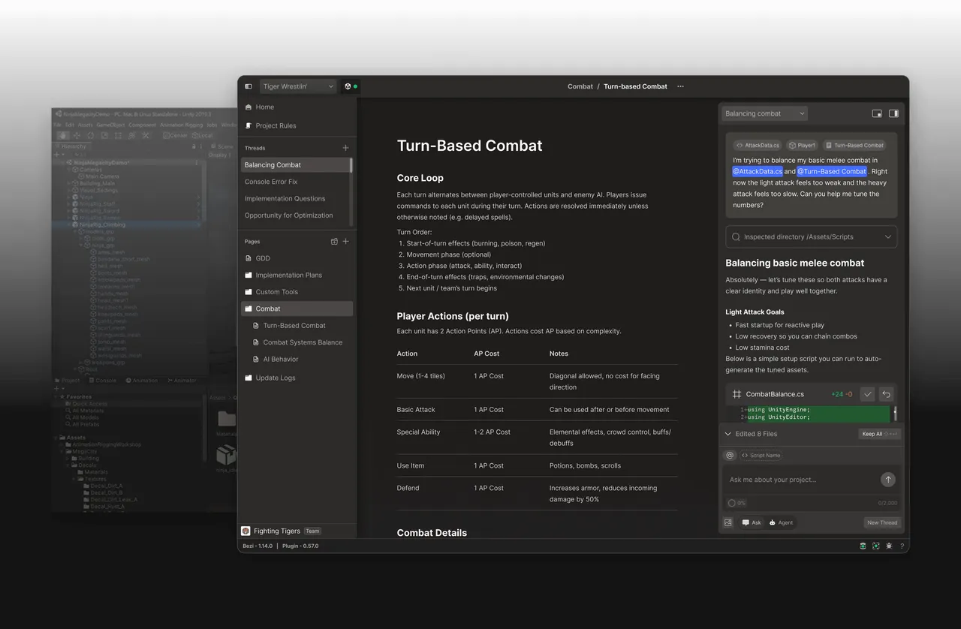Collapse the Combat folder

tap(297, 308)
